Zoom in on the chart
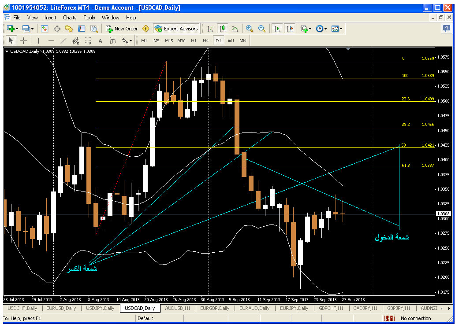This screenshot has height=324, width=455. tap(250, 29)
